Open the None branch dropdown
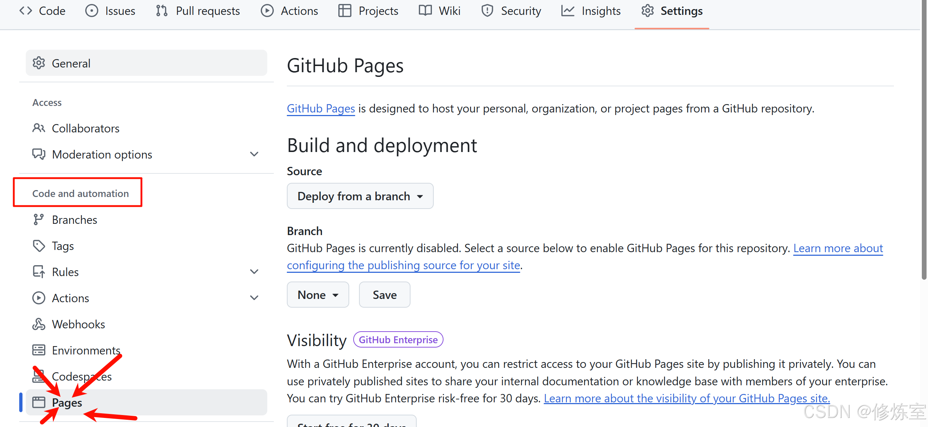This screenshot has width=928, height=427. pyautogui.click(x=318, y=295)
